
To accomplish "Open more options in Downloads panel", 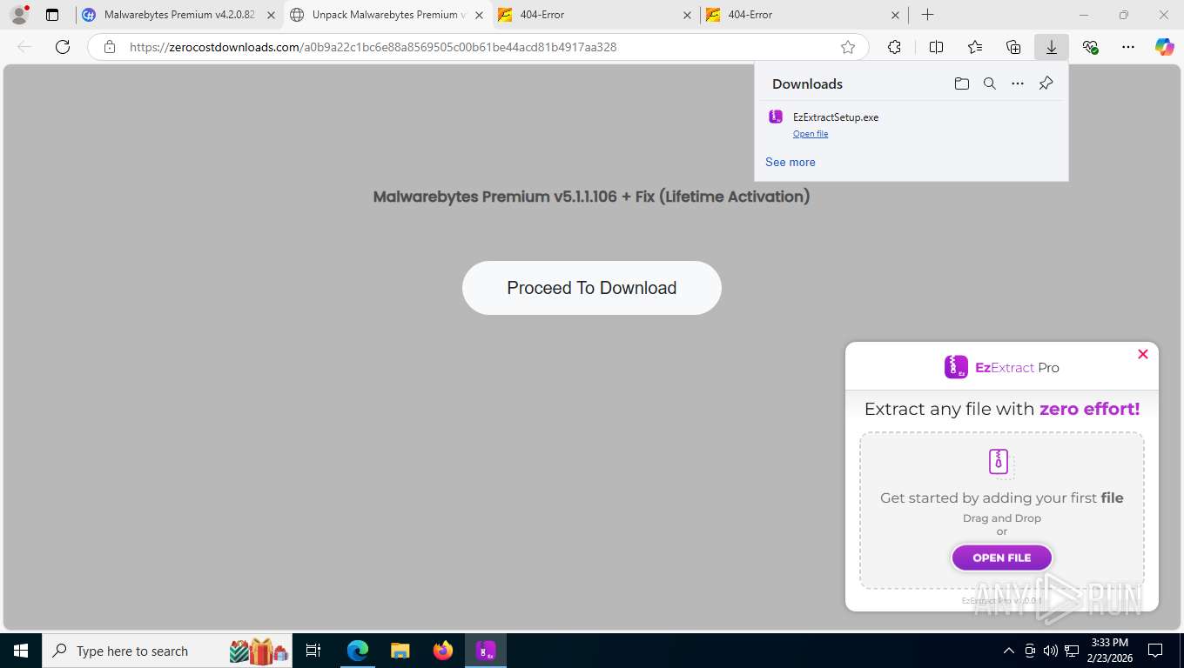I will pyautogui.click(x=1018, y=83).
